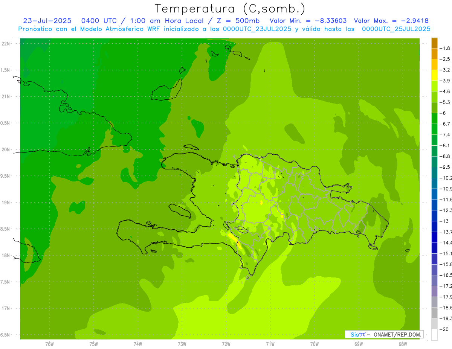
Task: Click the '20N' latitude label
Action: [x=5, y=149]
